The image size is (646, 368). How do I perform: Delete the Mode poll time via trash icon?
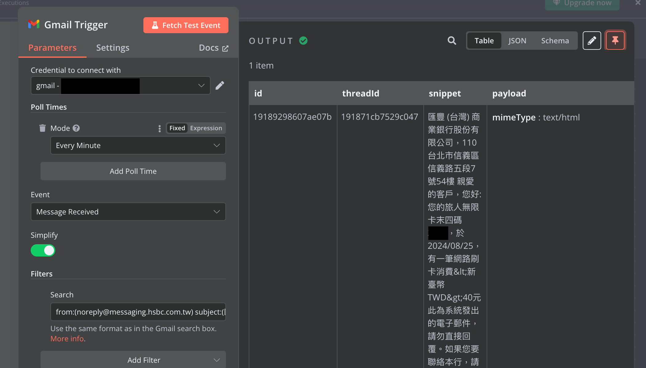pos(42,128)
